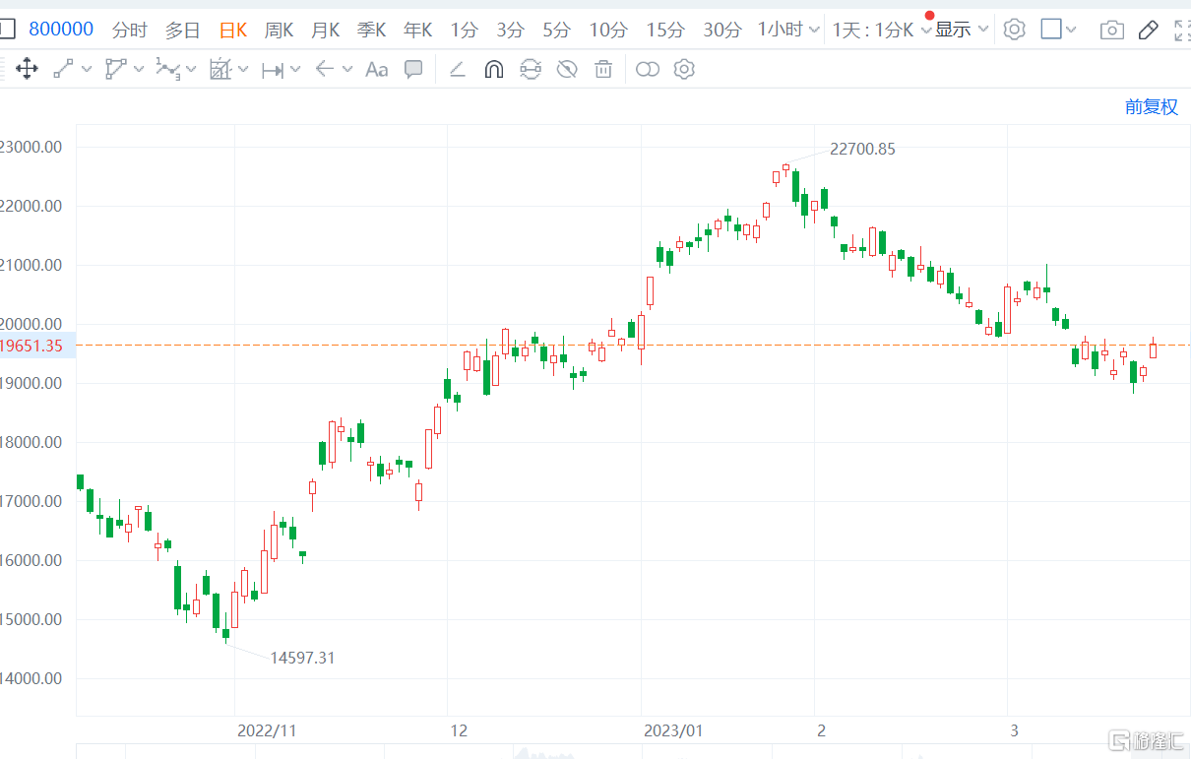
Task: Expand the layout square dropdown arrow
Action: 1071,31
